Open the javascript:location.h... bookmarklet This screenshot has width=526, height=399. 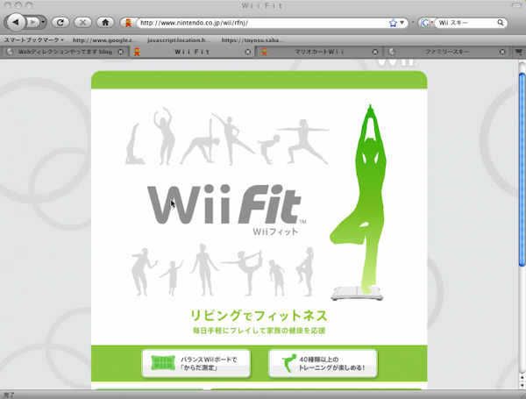[x=179, y=40]
